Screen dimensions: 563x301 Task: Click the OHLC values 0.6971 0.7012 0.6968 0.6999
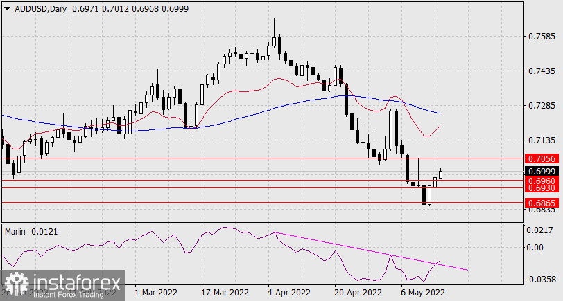pos(130,9)
